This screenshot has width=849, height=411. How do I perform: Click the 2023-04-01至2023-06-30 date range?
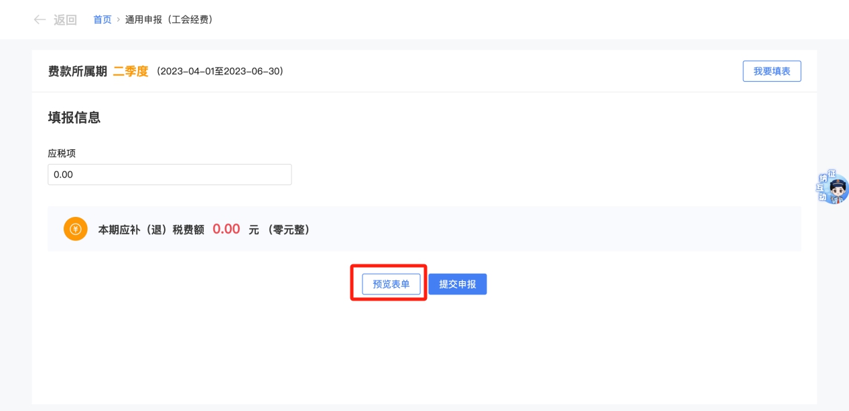pos(220,71)
